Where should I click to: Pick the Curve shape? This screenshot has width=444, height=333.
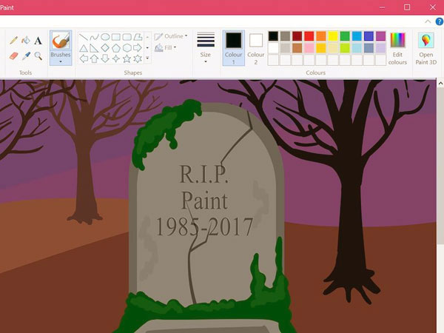pyautogui.click(x=94, y=37)
